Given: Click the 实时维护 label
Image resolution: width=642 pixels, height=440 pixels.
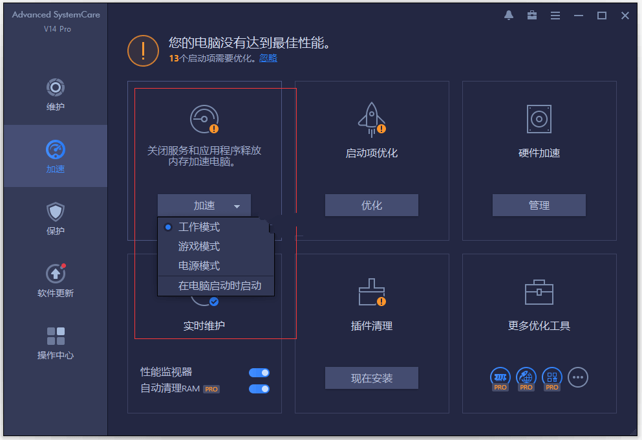Looking at the screenshot, I should point(204,325).
